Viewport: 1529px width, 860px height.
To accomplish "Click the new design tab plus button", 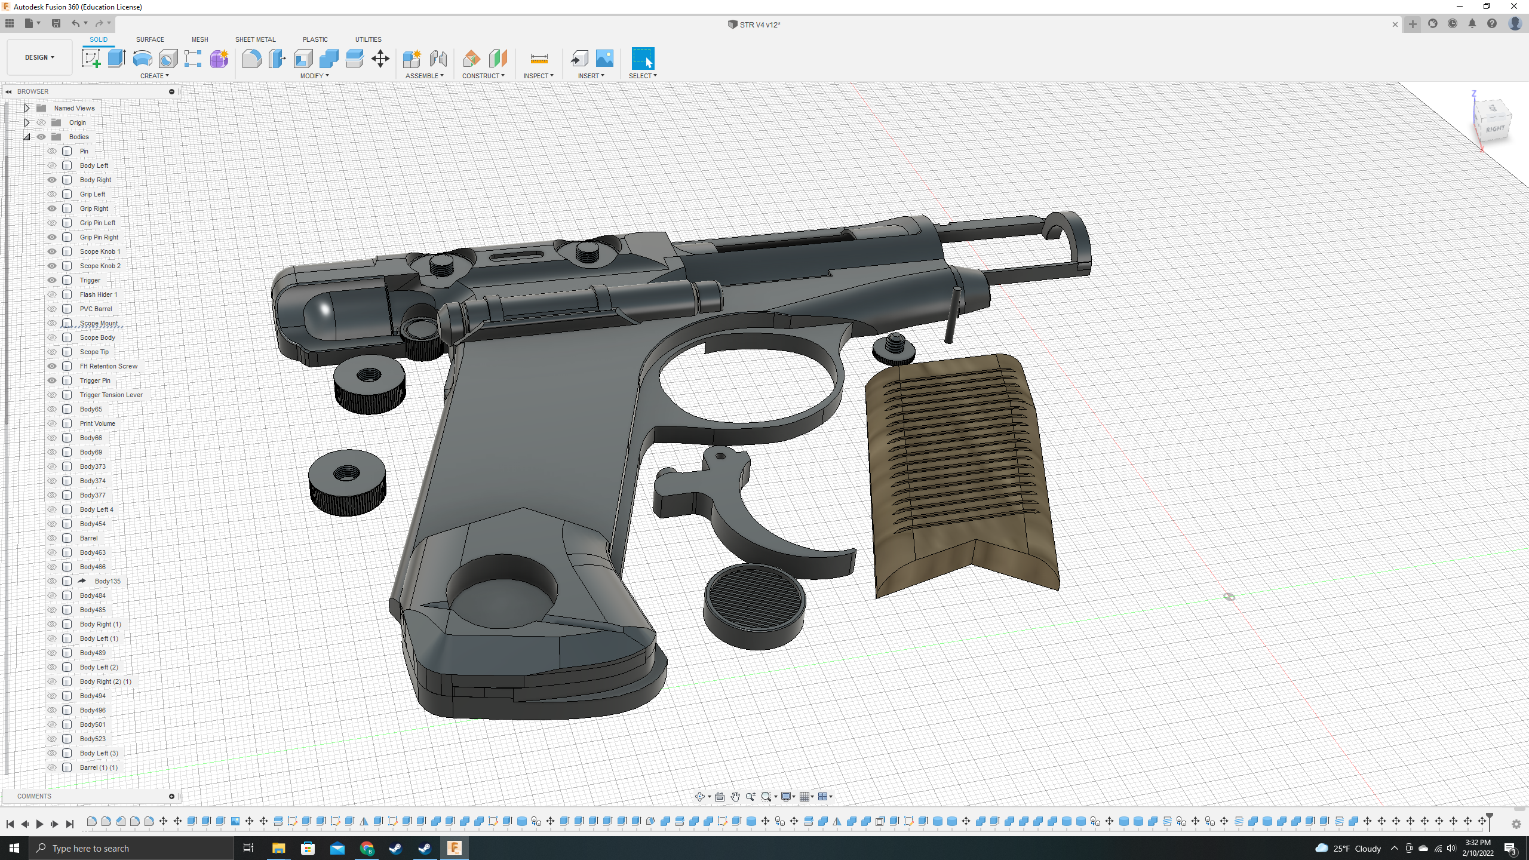I will point(1413,24).
